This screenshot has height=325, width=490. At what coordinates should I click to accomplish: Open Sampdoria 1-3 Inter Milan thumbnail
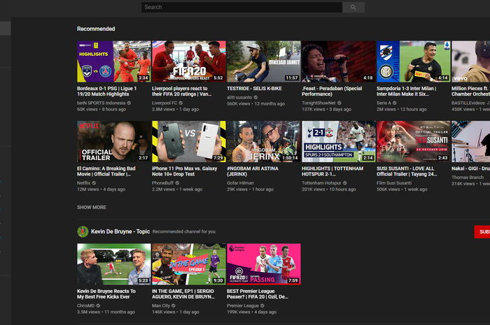[414, 62]
